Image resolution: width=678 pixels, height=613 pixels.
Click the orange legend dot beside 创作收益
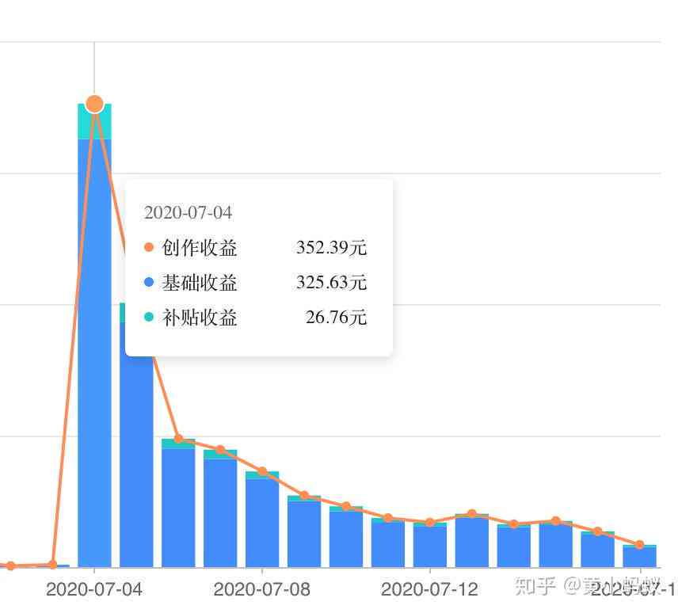pos(149,247)
